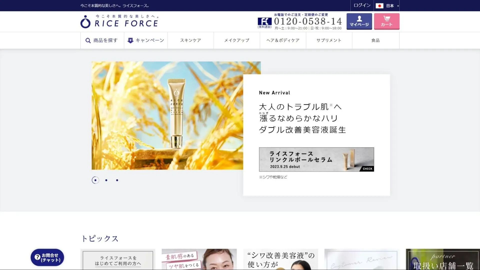Image resolution: width=480 pixels, height=270 pixels.
Task: Click the ダブル改善美容液誕生 headline
Action: 302,130
